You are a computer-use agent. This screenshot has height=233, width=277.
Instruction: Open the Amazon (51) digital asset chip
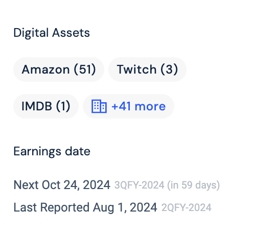tap(59, 69)
